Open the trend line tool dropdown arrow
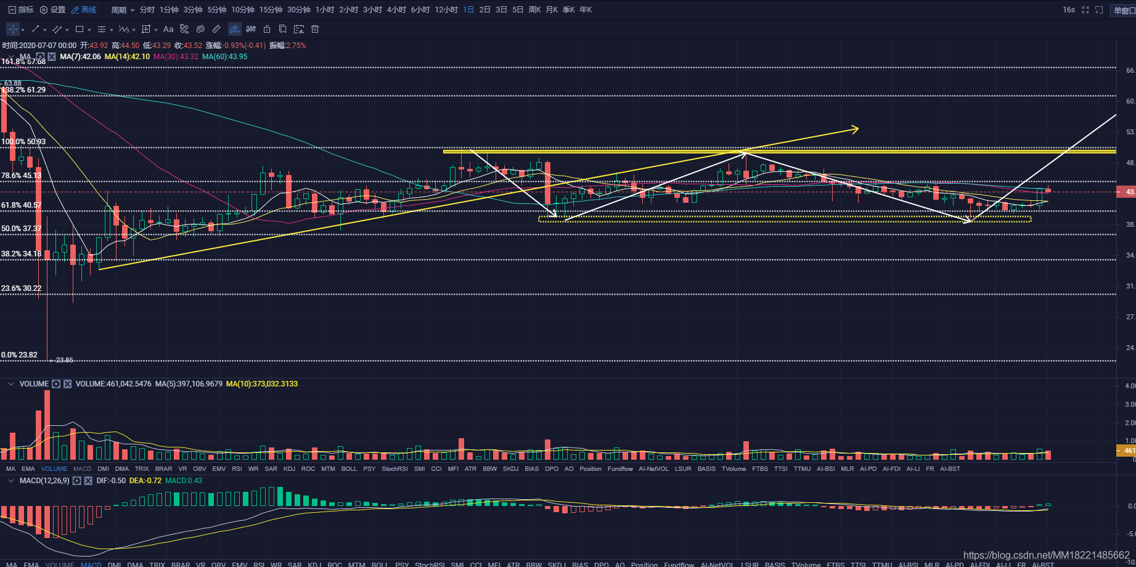1136x567 pixels. coord(45,30)
